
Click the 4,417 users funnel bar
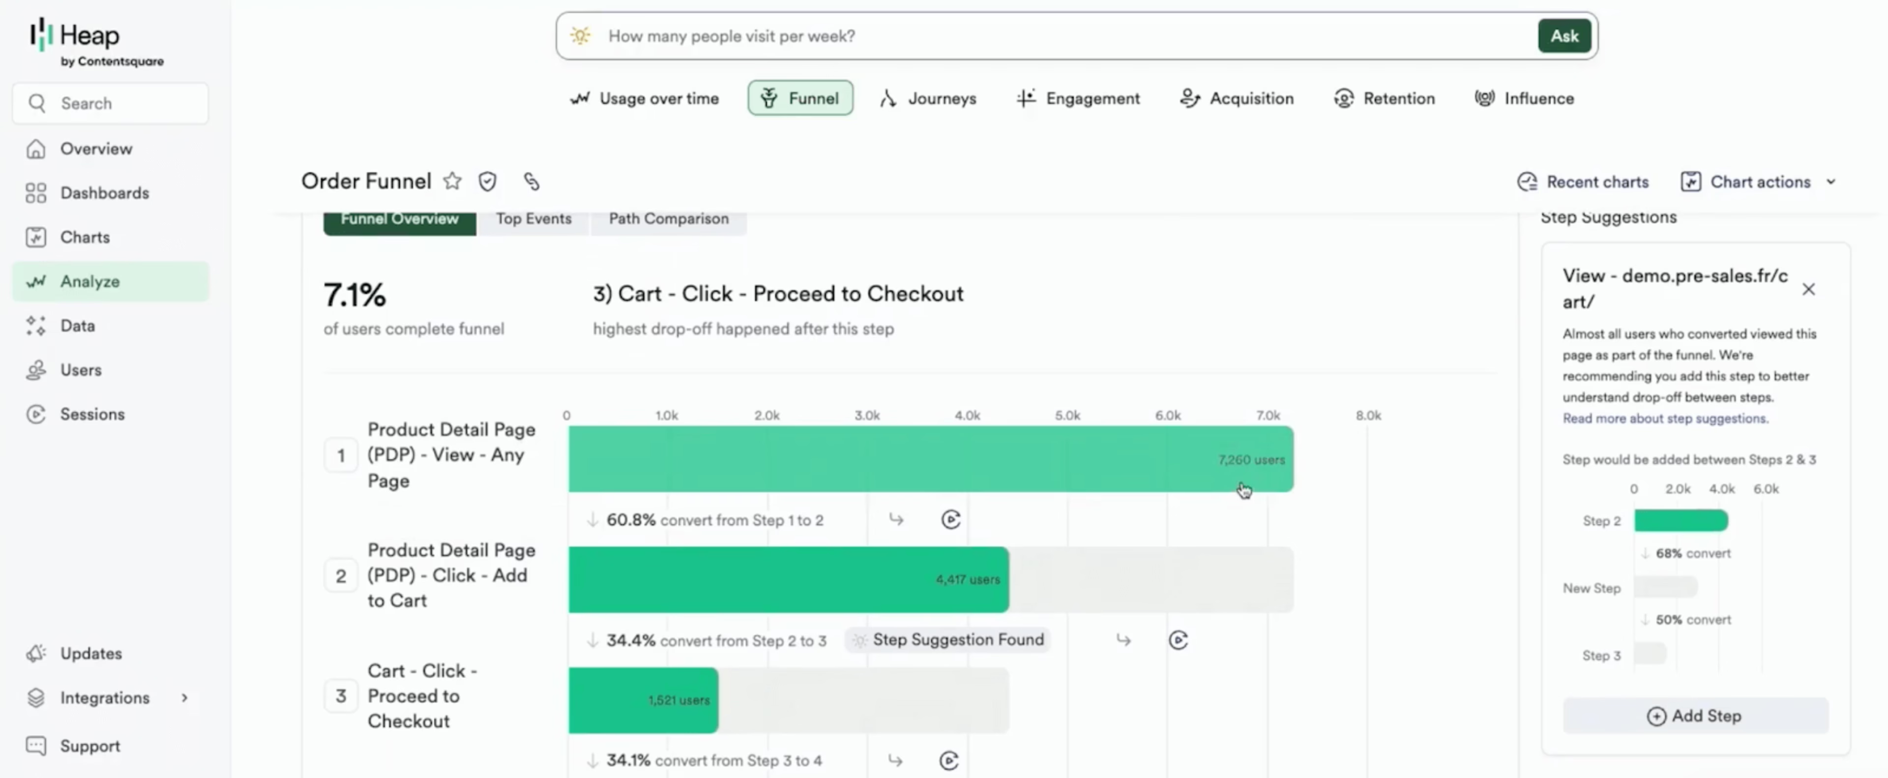click(x=788, y=579)
